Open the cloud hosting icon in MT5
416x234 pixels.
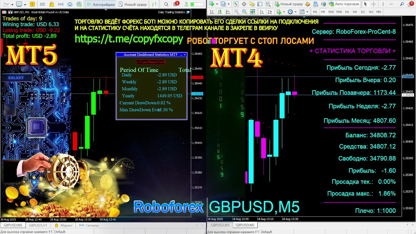[70, 4]
